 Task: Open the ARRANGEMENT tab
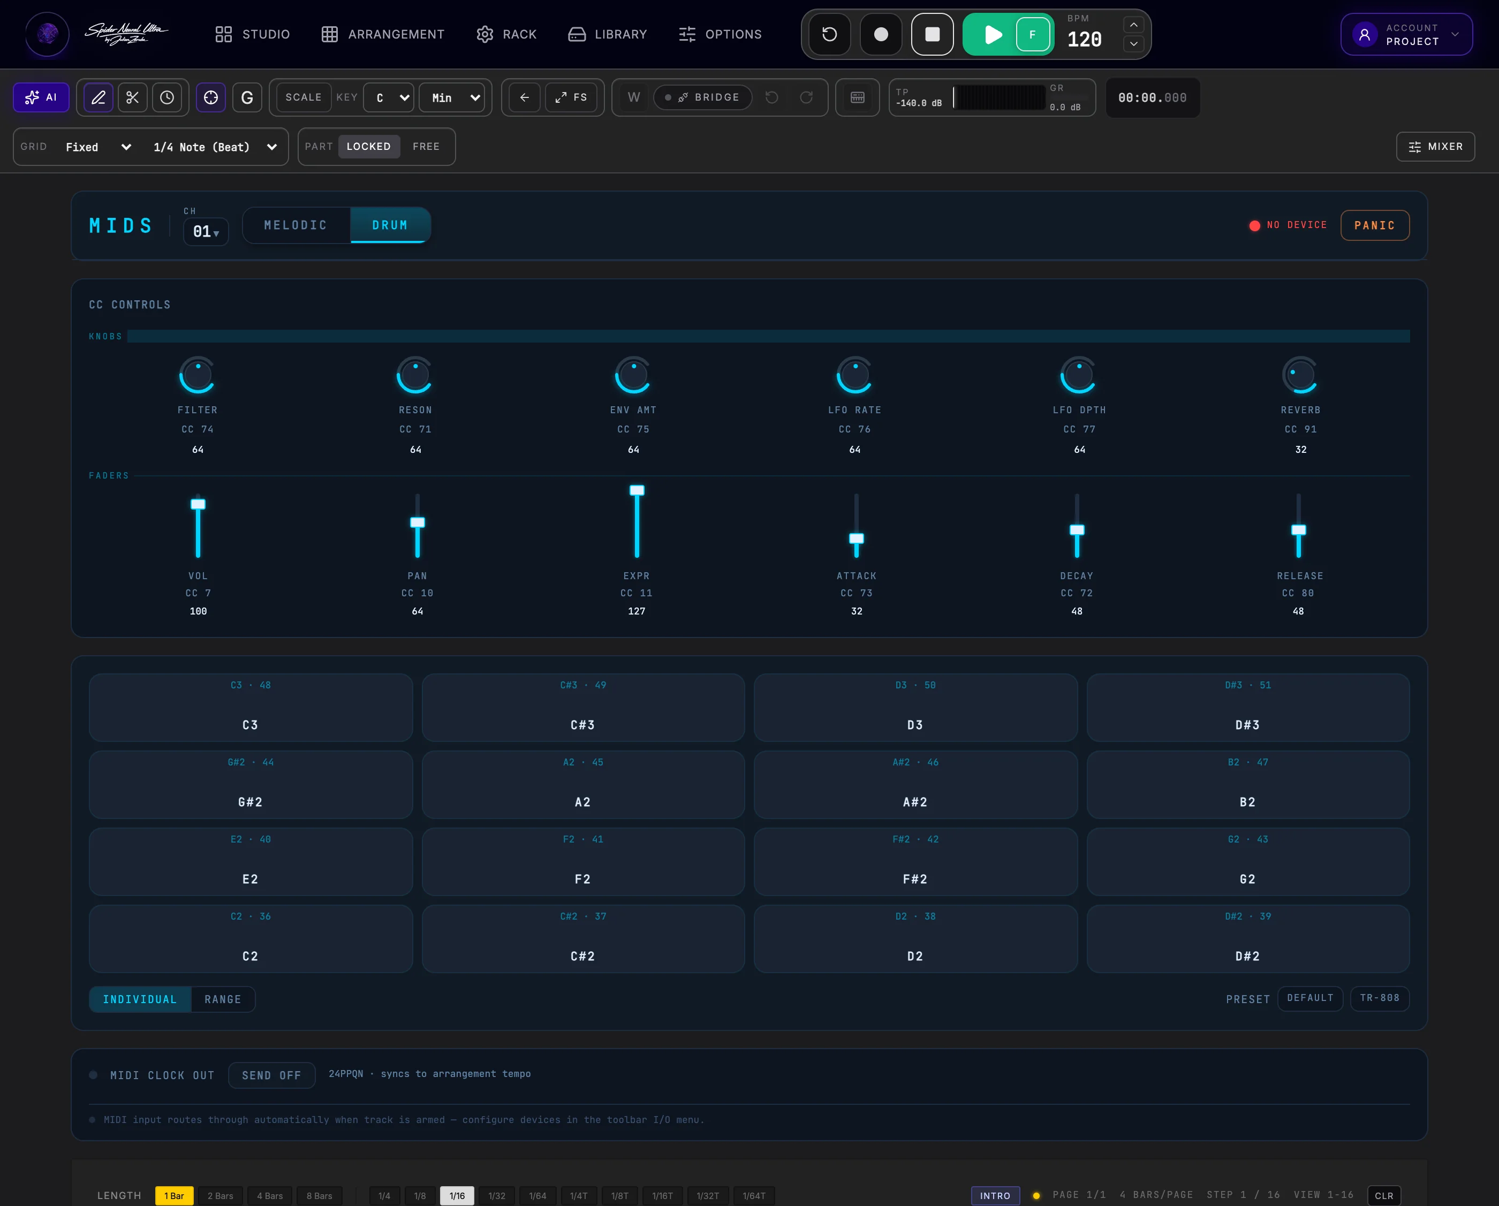point(382,34)
